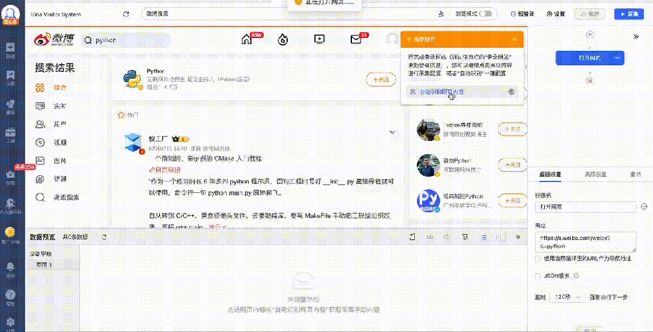
Task: Click the blue 采集 run button
Action: (x=629, y=14)
